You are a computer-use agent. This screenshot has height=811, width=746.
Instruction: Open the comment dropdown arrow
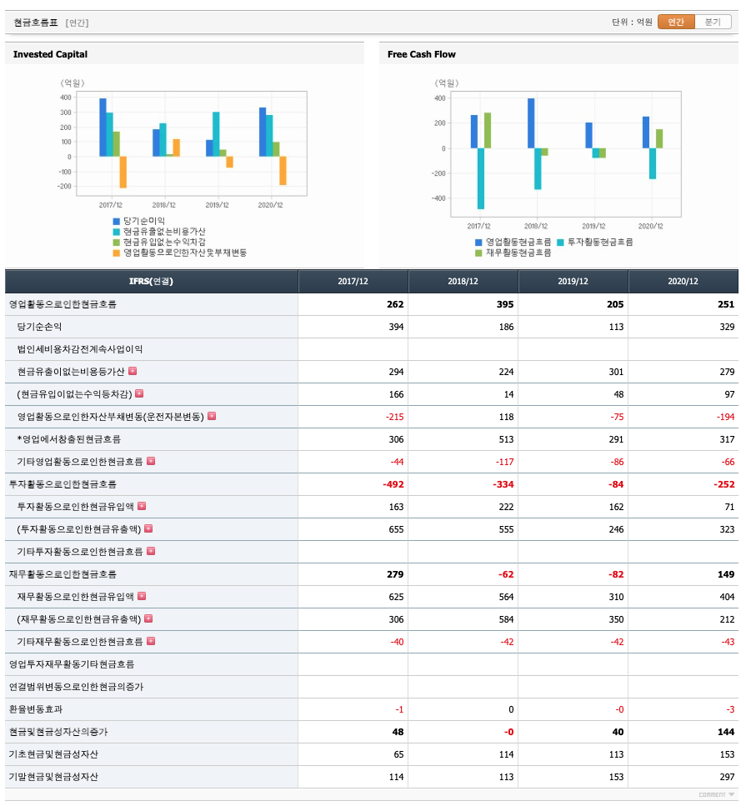(x=731, y=794)
